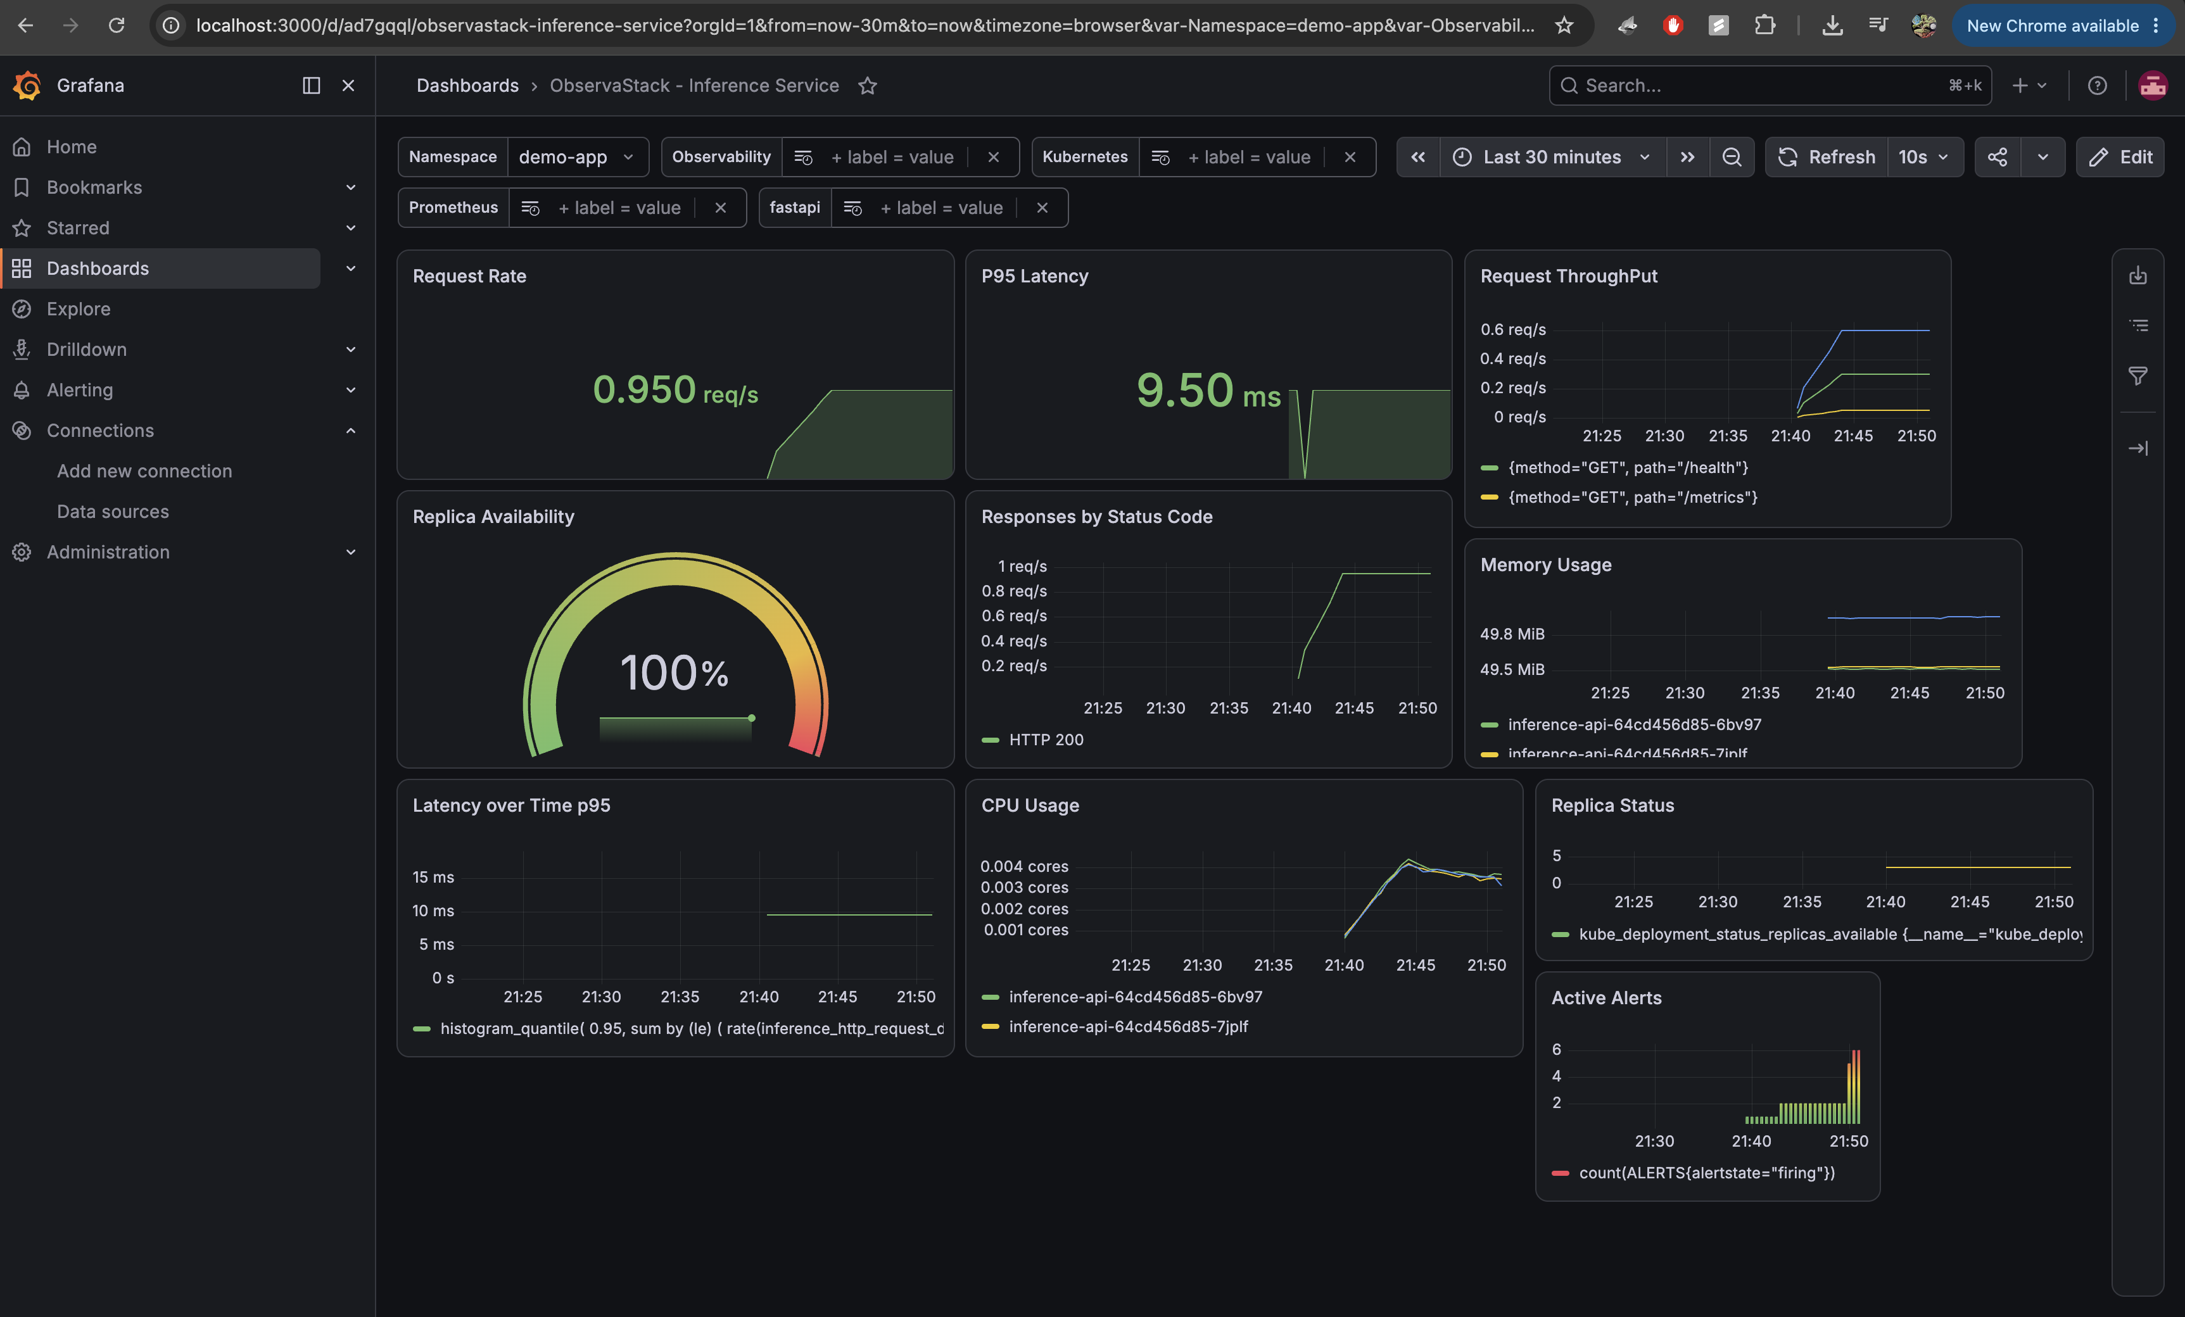The width and height of the screenshot is (2185, 1317).
Task: Clear the Kubernetes filter
Action: [x=1350, y=157]
